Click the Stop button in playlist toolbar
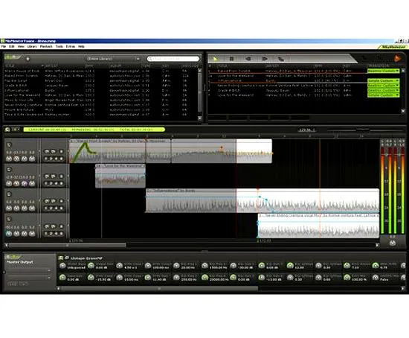 (231, 59)
